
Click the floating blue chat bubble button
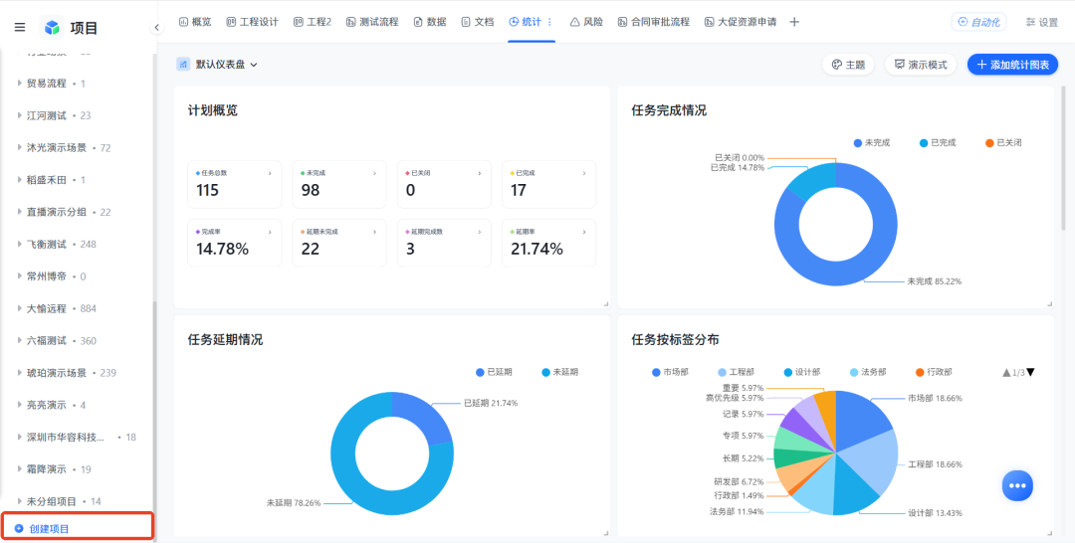(1017, 485)
